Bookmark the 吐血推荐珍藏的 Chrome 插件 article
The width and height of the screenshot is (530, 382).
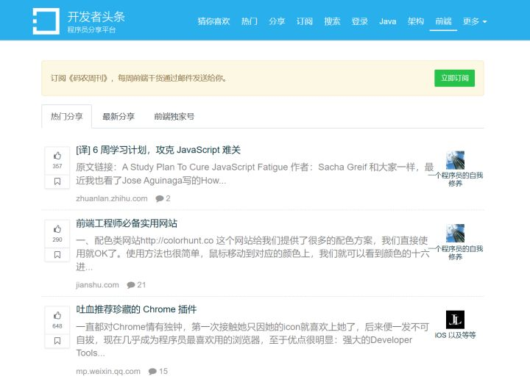coord(57,341)
